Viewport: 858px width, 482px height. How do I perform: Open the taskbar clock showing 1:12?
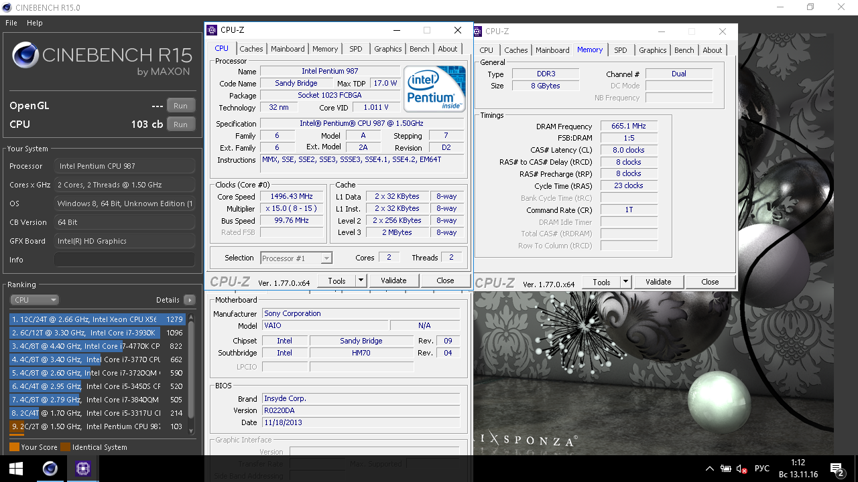(798, 469)
